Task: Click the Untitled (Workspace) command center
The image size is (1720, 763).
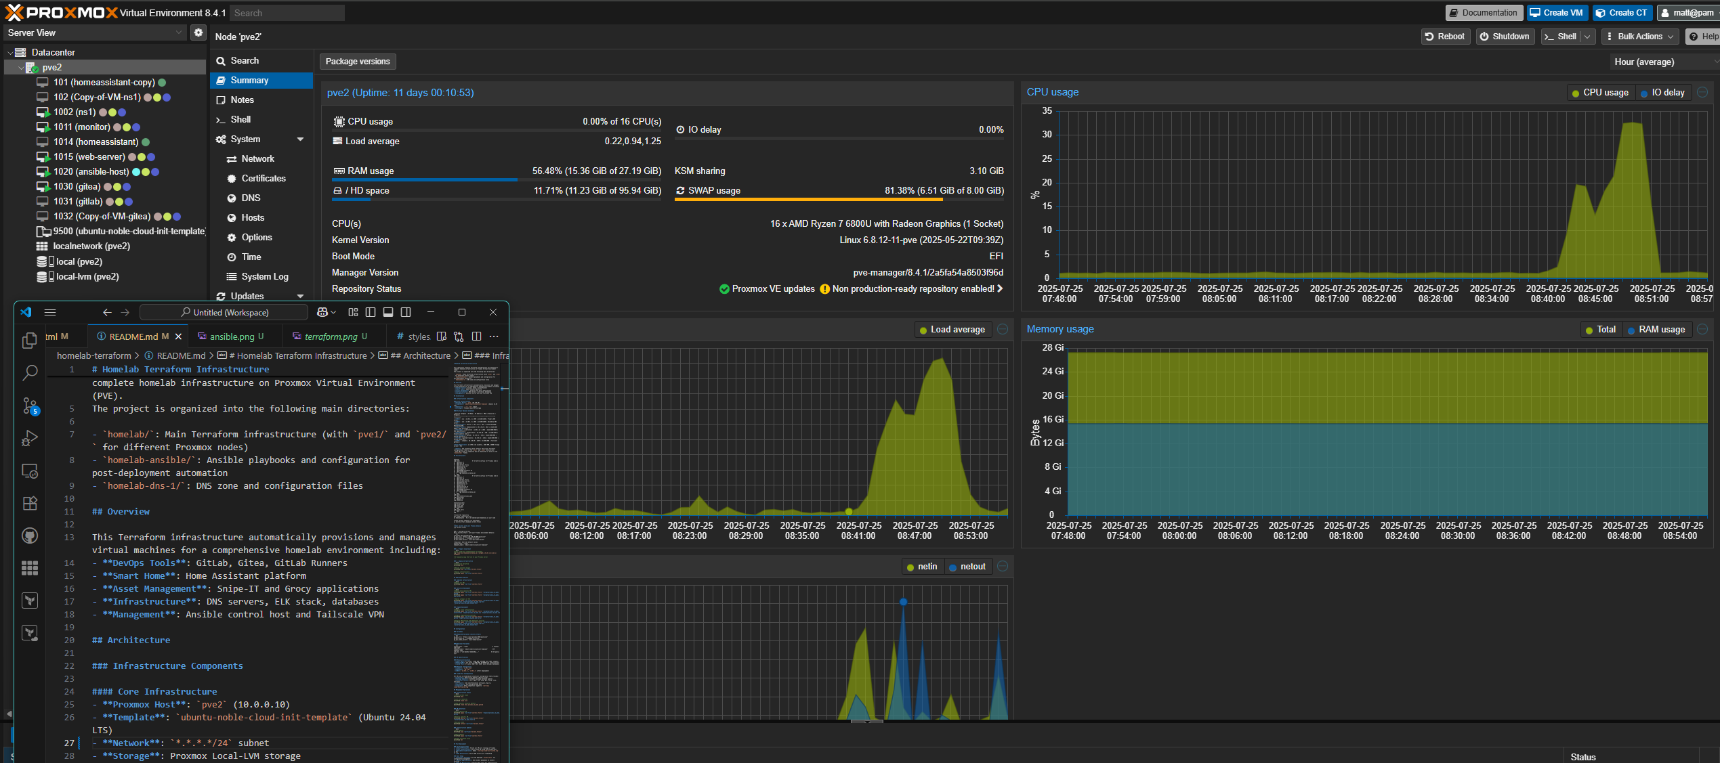Action: pos(224,312)
